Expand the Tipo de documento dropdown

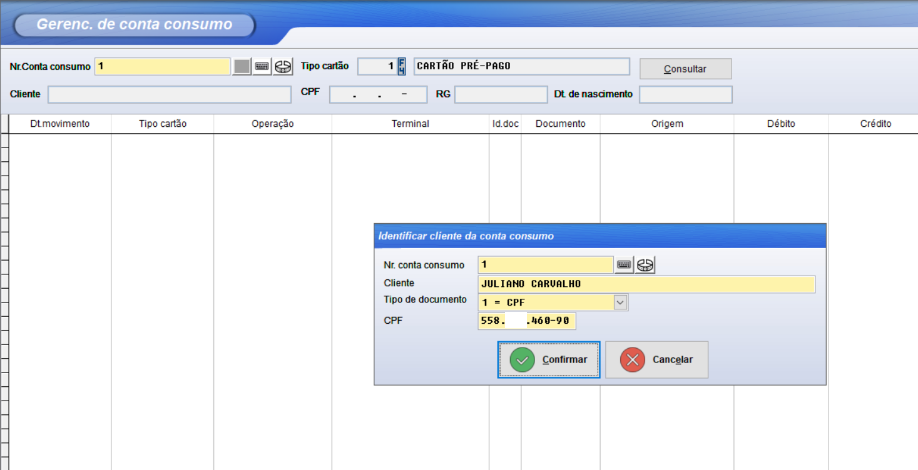(620, 302)
